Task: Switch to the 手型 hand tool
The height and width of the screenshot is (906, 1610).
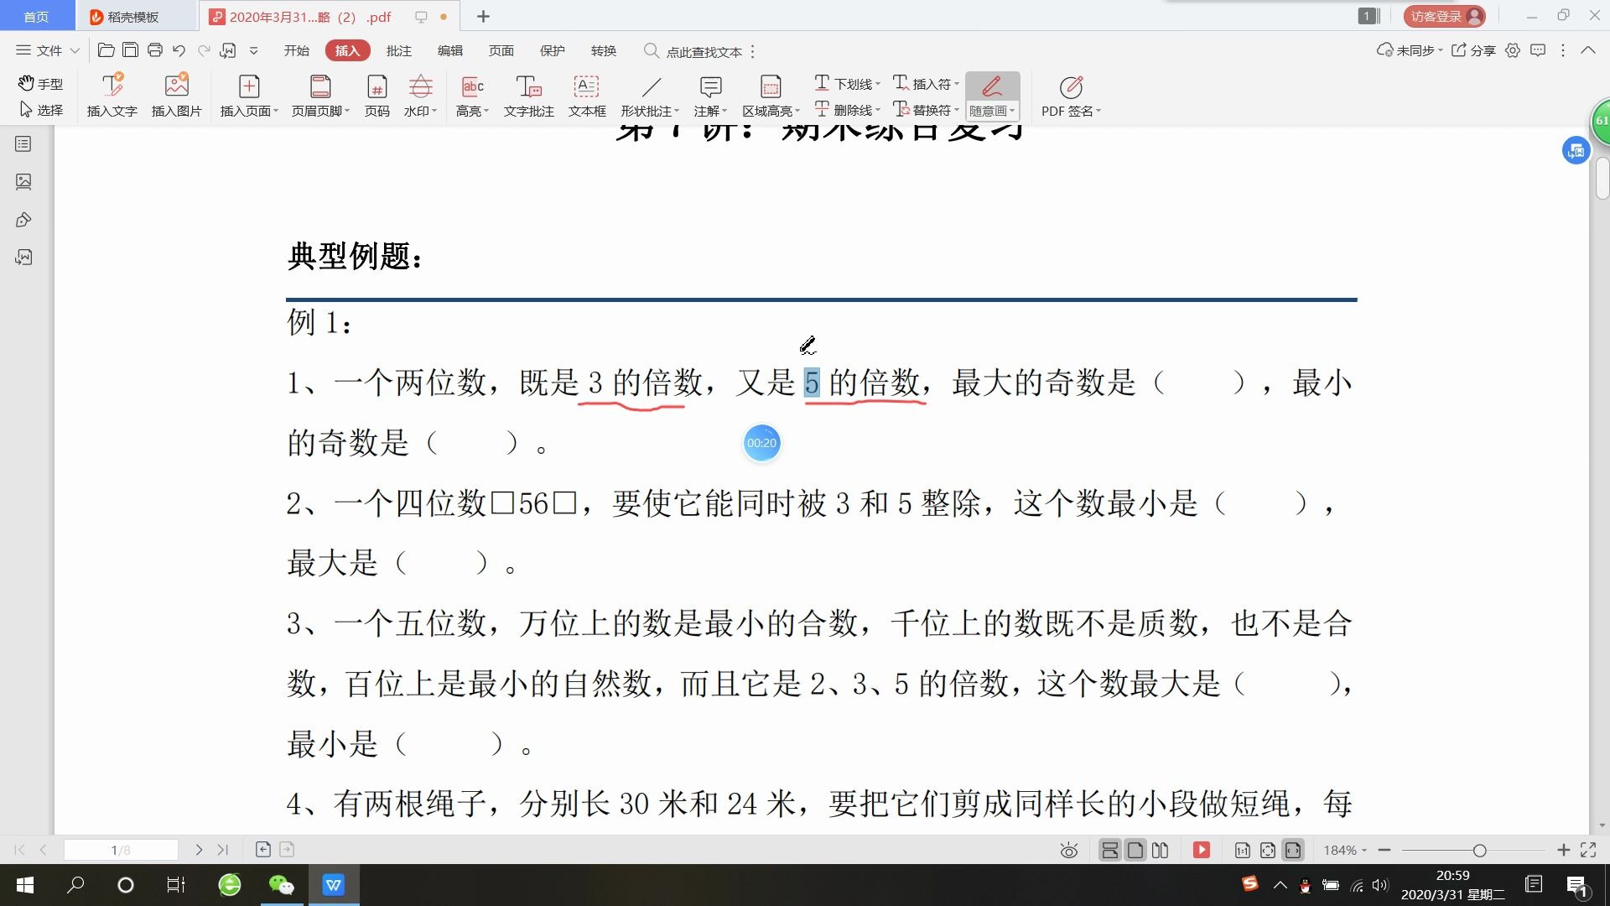Action: (x=39, y=82)
